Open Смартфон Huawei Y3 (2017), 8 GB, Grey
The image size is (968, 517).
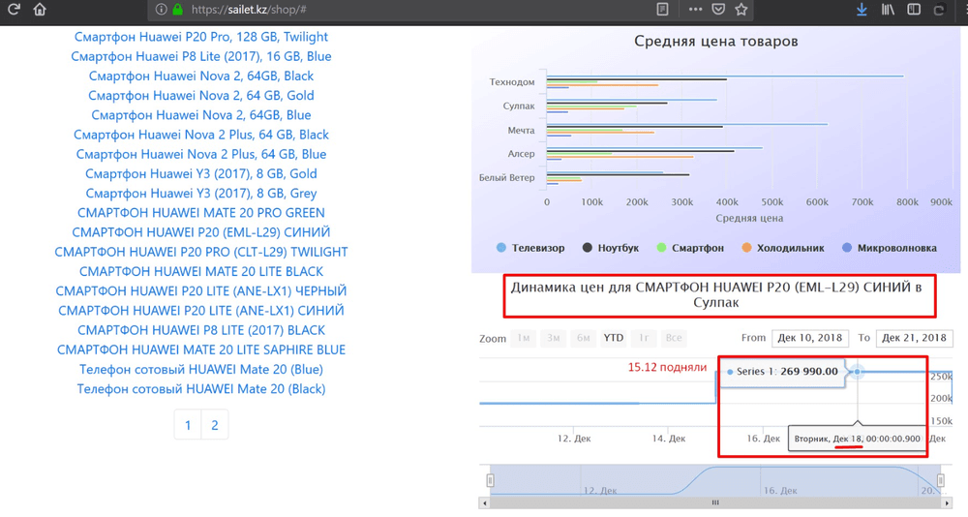pyautogui.click(x=201, y=194)
